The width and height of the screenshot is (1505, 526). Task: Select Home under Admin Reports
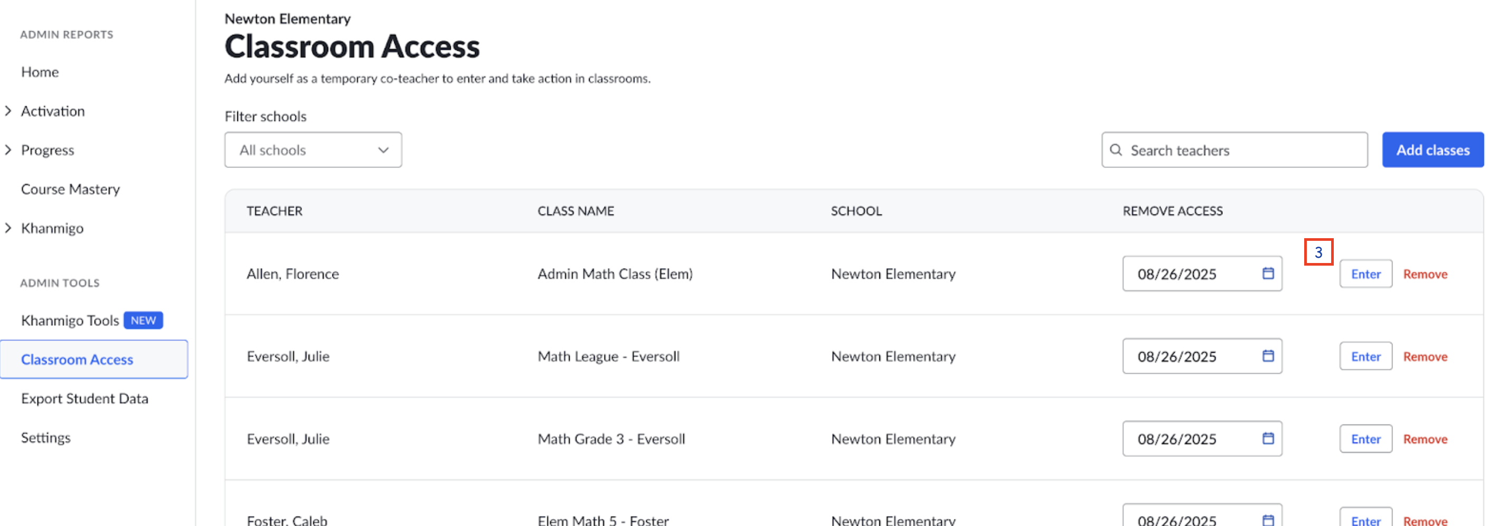click(x=39, y=71)
